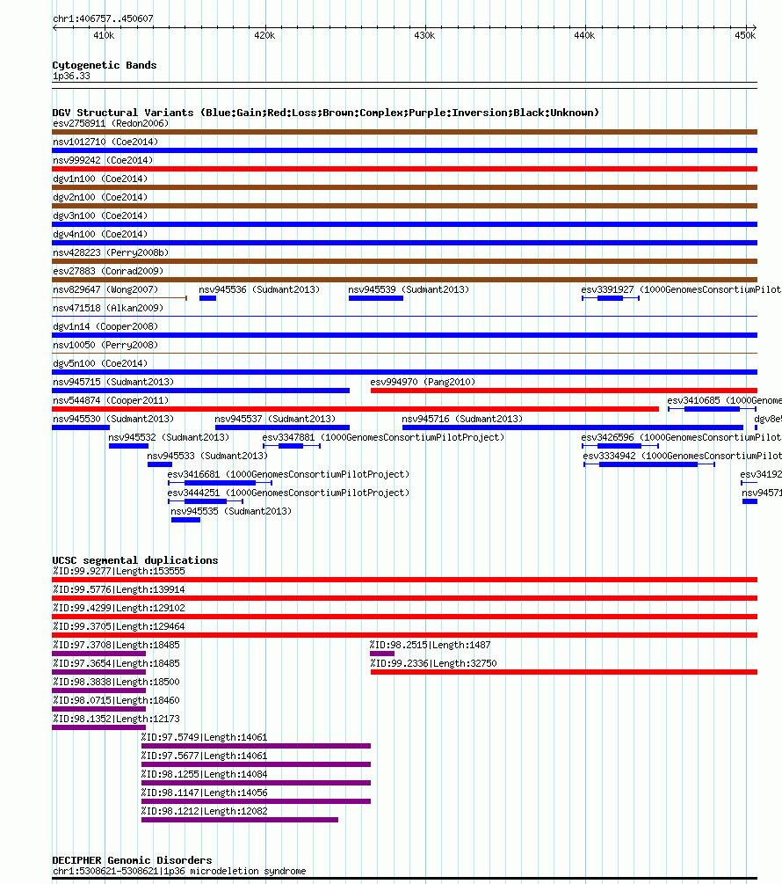Open %ID:99.3705|Length:129464 duplication label
Viewport: 782px width, 884px height.
[x=119, y=627]
